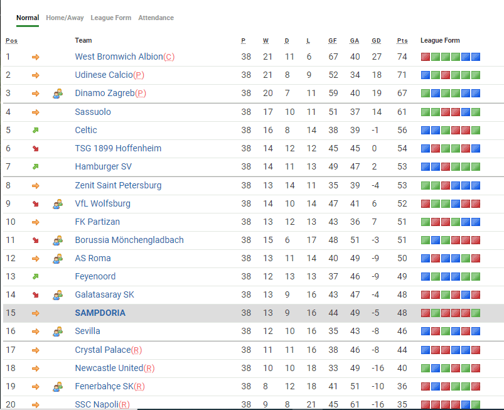Click first form square for West Bromwich Albion
The width and height of the screenshot is (504, 410).
tap(425, 57)
